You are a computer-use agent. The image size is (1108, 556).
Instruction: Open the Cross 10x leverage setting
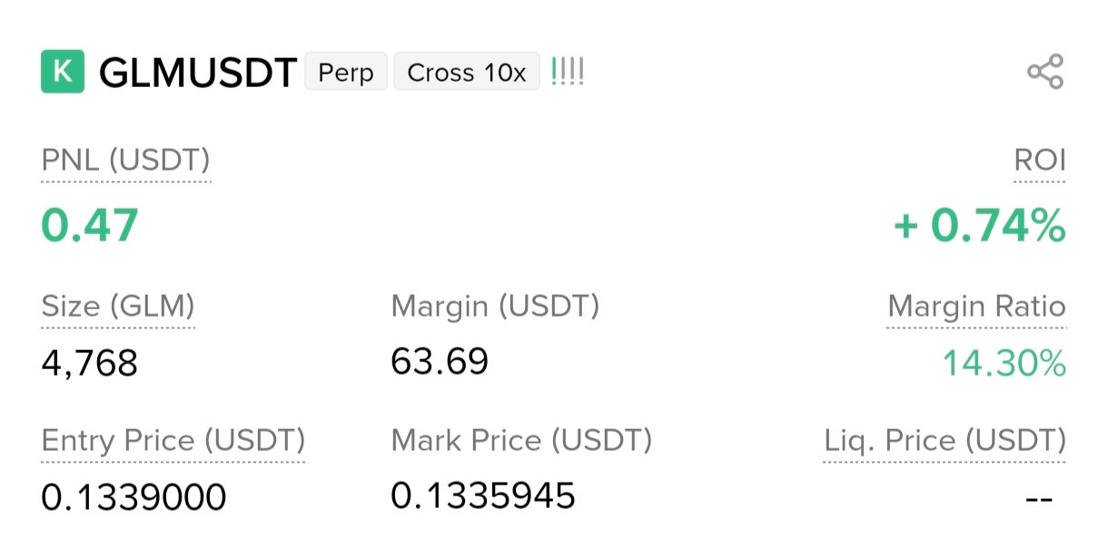(467, 72)
